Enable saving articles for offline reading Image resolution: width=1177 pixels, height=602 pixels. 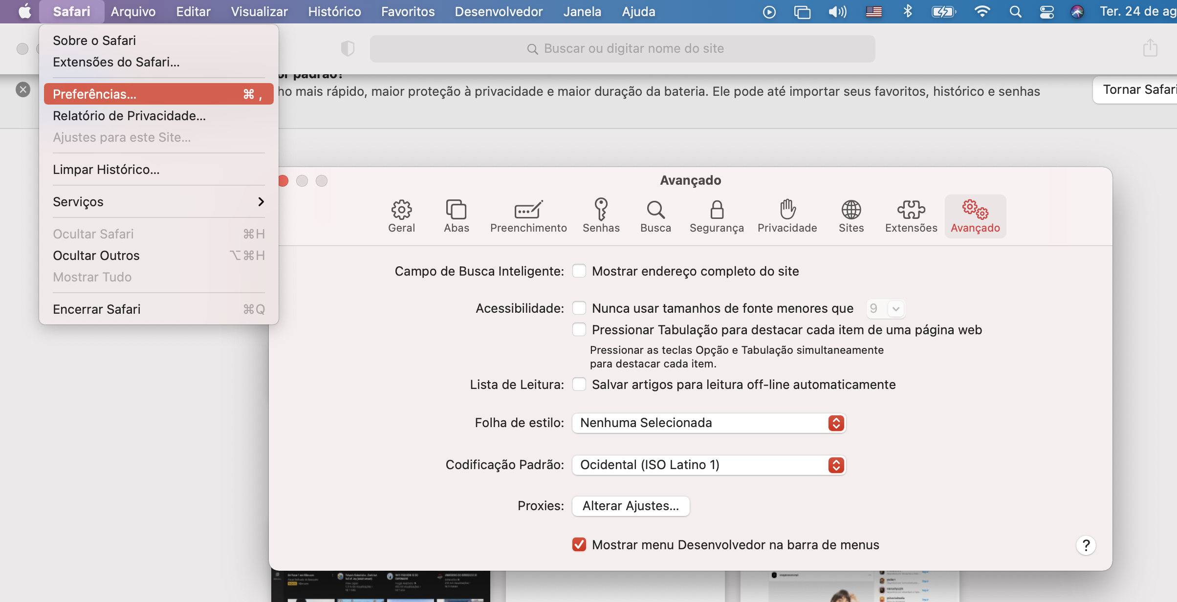[579, 385]
